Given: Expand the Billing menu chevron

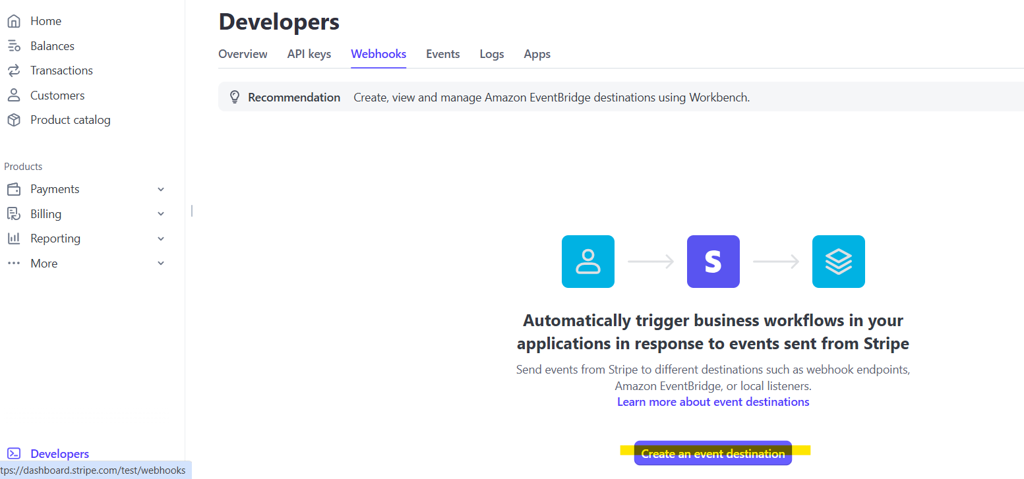Looking at the screenshot, I should (161, 214).
